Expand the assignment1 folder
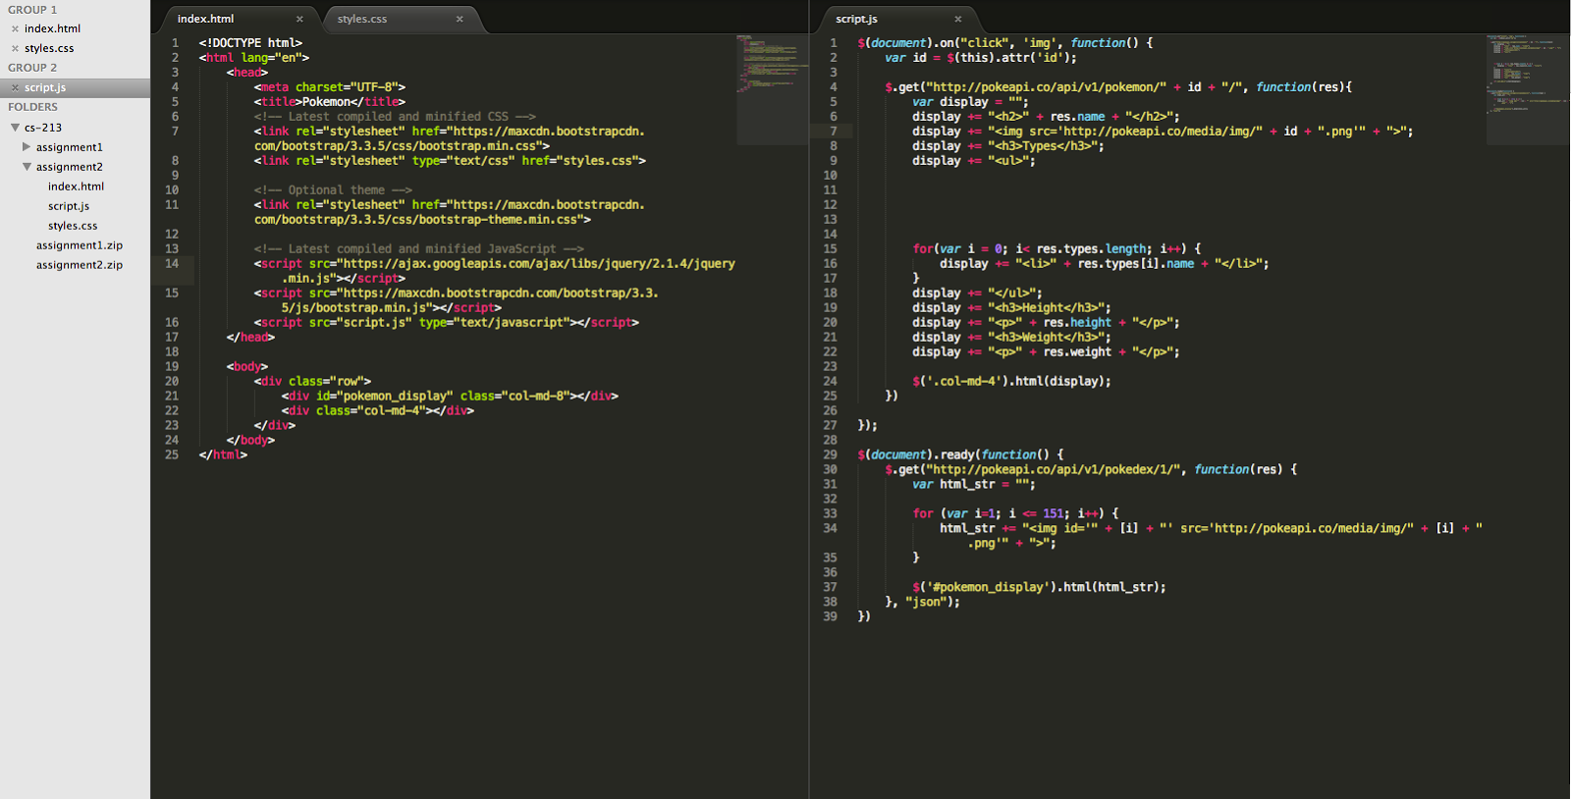Screen dimensions: 1571x799 [x=27, y=147]
